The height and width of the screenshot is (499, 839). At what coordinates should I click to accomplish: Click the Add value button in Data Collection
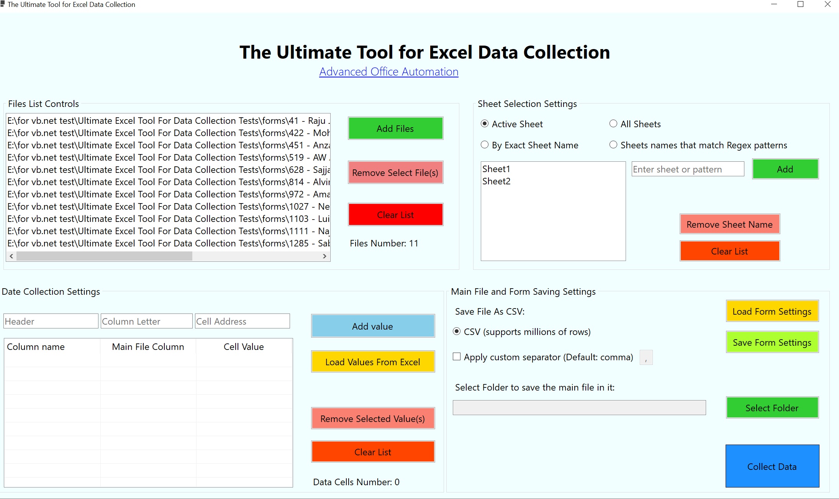(x=372, y=325)
